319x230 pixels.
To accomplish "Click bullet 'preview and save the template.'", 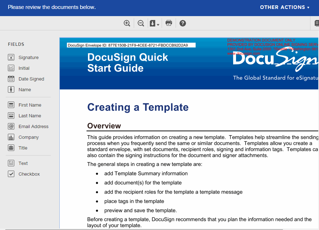I will [141, 210].
